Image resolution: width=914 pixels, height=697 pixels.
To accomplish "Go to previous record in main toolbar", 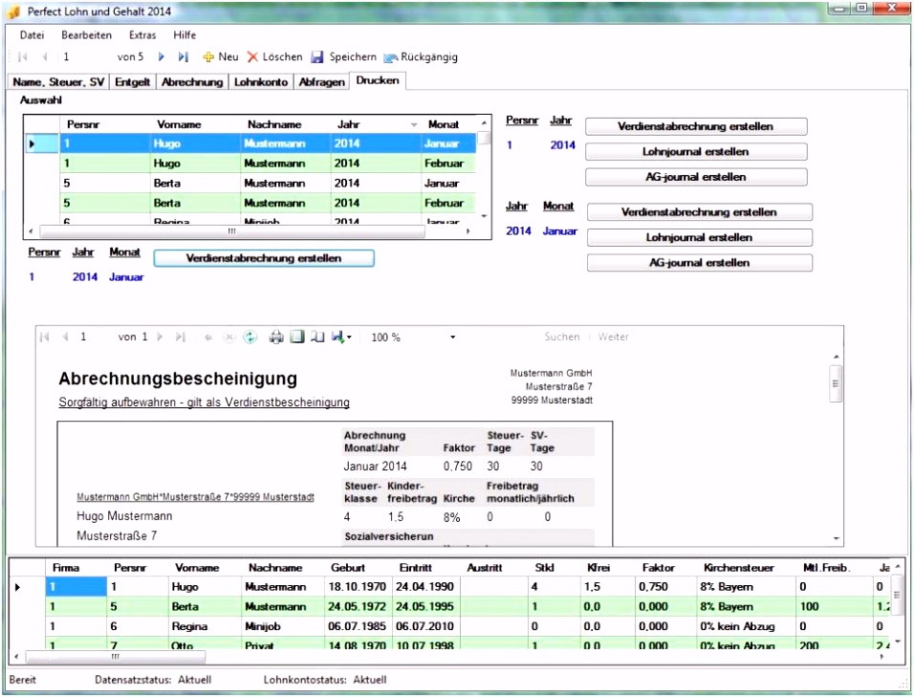I will 45,57.
